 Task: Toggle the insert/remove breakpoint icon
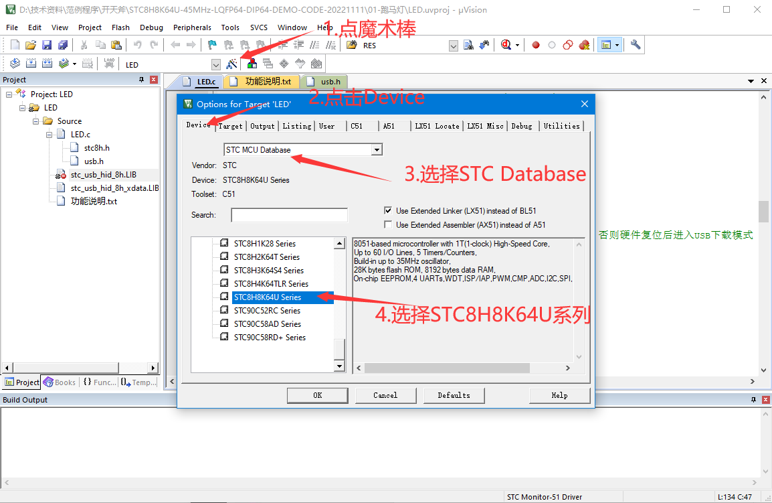(x=535, y=45)
